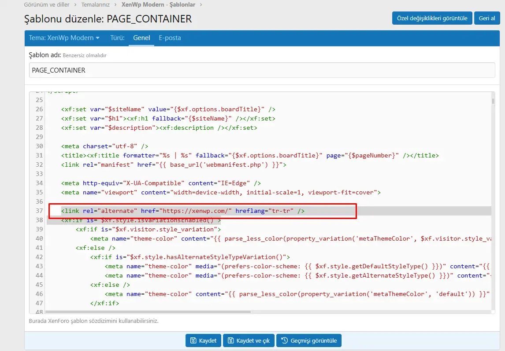The image size is (505, 351).
Task: Click the horizontal scrollbar of code editor
Action: click(148, 312)
